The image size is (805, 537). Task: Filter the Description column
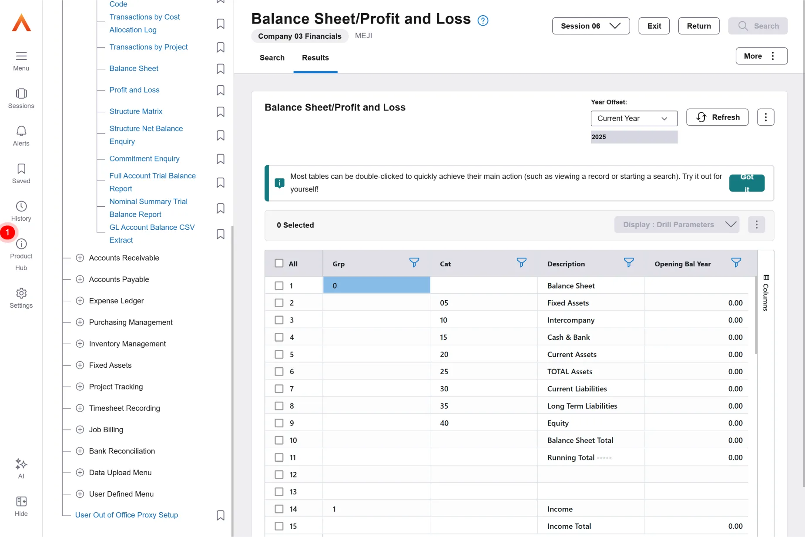tap(629, 262)
